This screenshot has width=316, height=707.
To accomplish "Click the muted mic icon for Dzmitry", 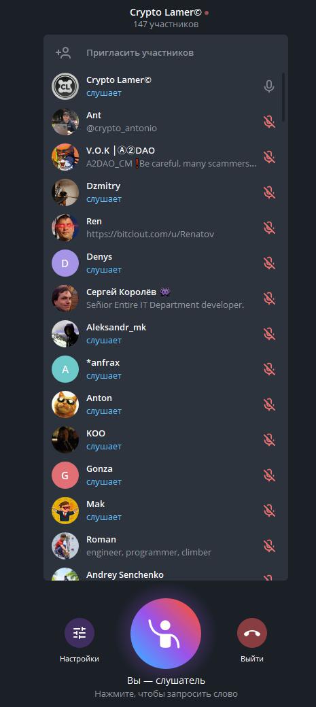I will [269, 192].
